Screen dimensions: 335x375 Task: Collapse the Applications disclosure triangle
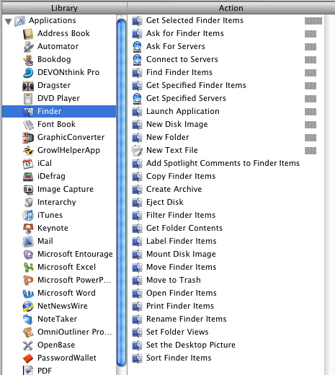point(9,22)
